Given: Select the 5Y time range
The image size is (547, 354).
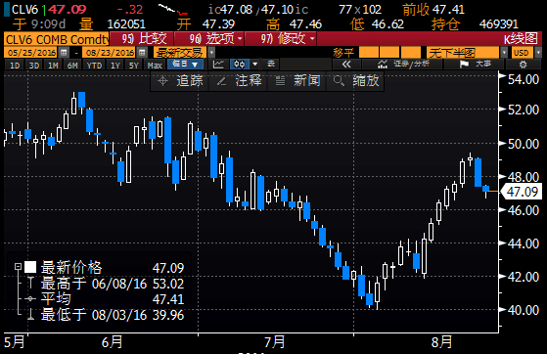Looking at the screenshot, I should [x=134, y=66].
